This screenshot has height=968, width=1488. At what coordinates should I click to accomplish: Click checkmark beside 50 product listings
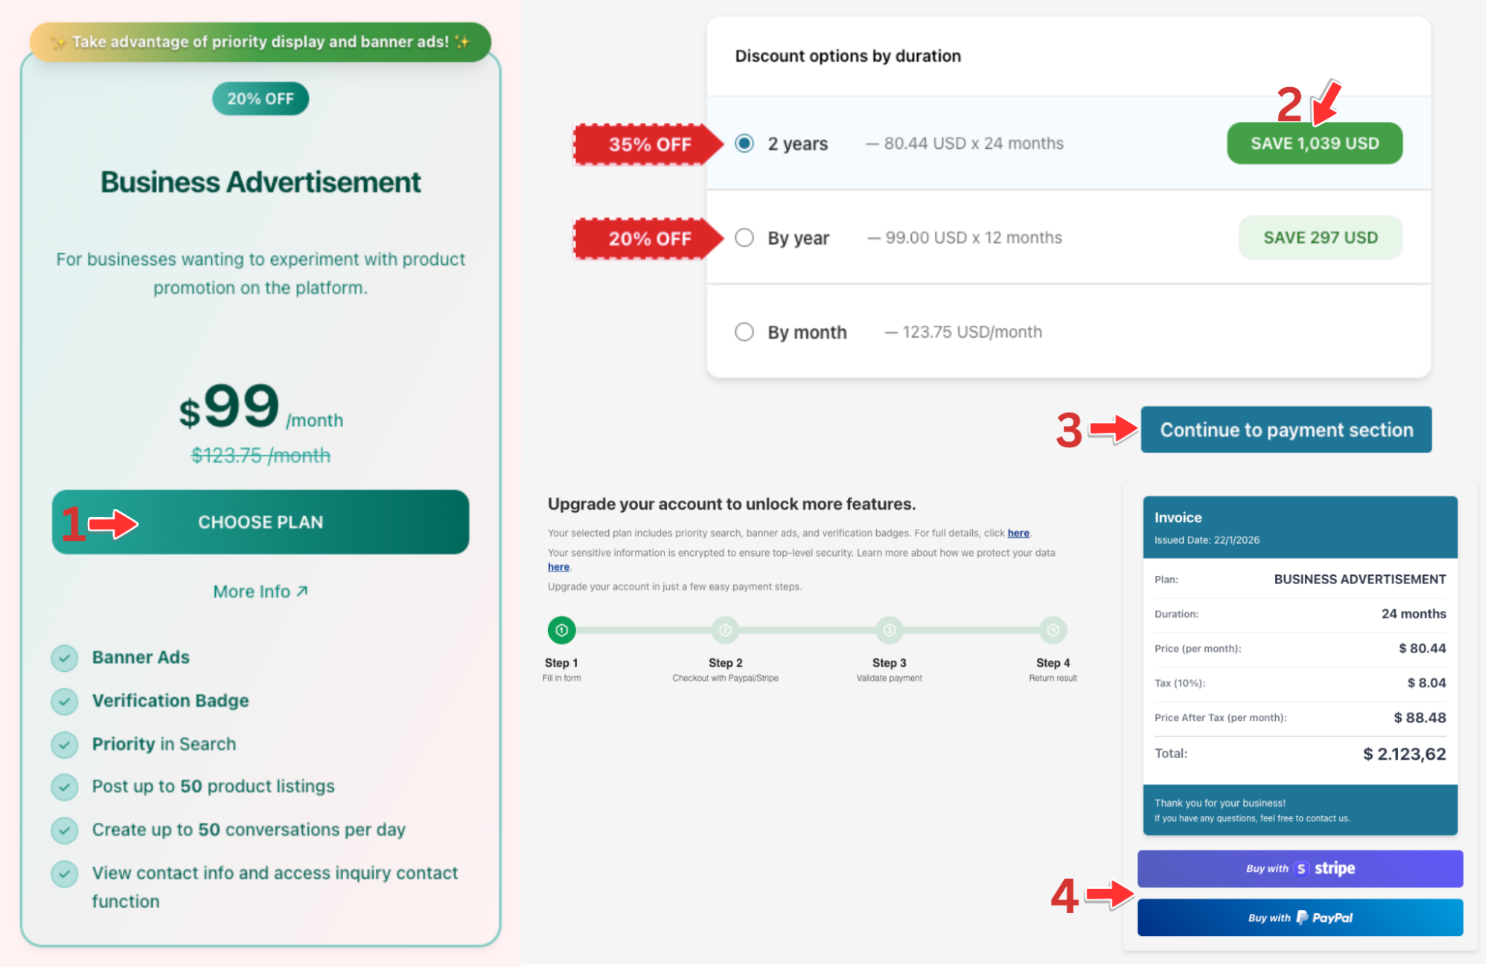coord(65,786)
